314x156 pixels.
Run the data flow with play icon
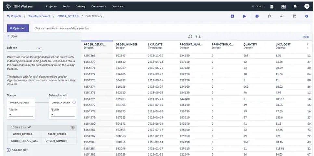click(245, 16)
